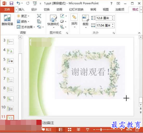Screen dimensions: 143x133
Task: Collapse the ribbon with the chevron
Action: [x=139, y=33]
